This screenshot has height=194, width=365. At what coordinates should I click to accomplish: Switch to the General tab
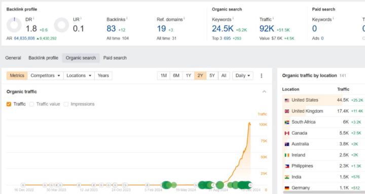coord(13,58)
